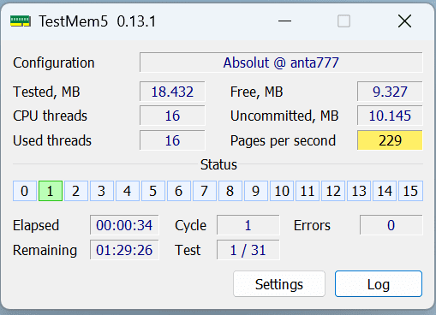This screenshot has width=436, height=315.
Task: Click the Used threads value 16
Action: [x=172, y=140]
